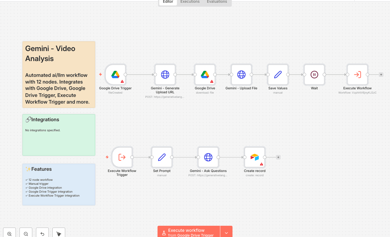Click the Google Drive download file node
Image resolution: width=390 pixels, height=237 pixels.
tap(205, 74)
